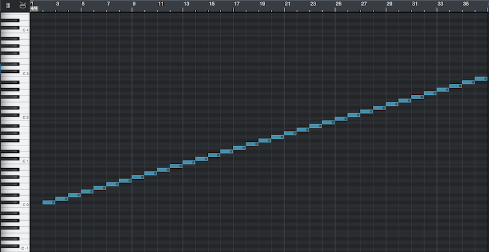This screenshot has height=252, width=489.
Task: Select the C#0 note starting at bar 3
Action: pos(62,199)
